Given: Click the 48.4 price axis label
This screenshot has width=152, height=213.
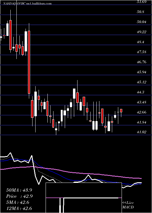Looking at the screenshot, I should [x=140, y=42].
